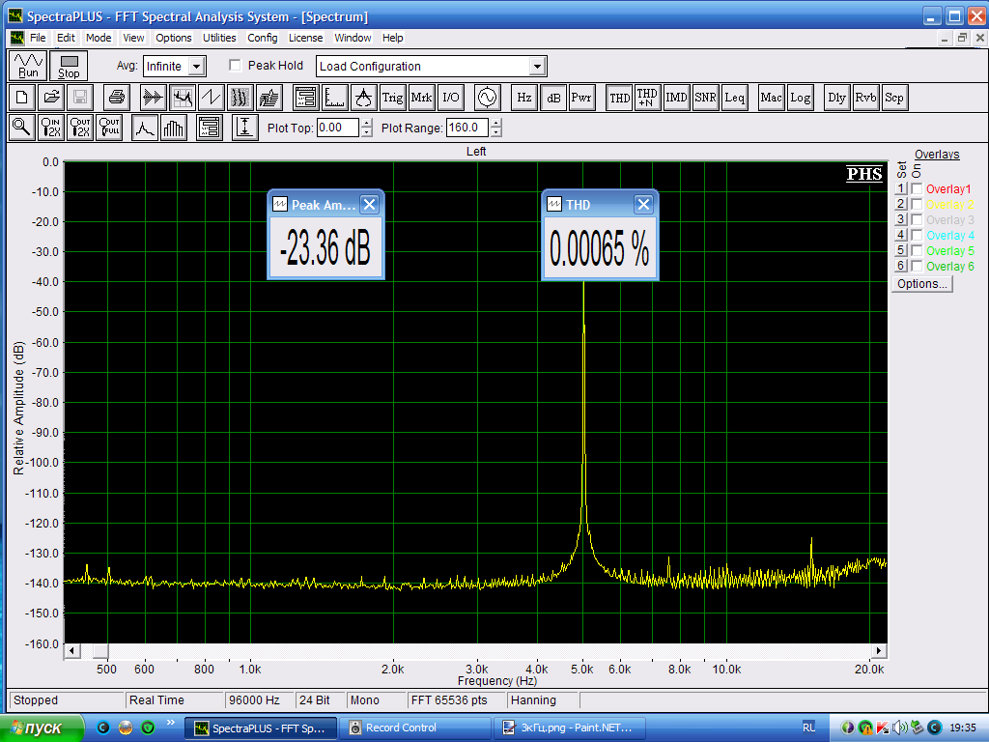Open the Utilities menu
Image resolution: width=989 pixels, height=742 pixels.
[219, 38]
